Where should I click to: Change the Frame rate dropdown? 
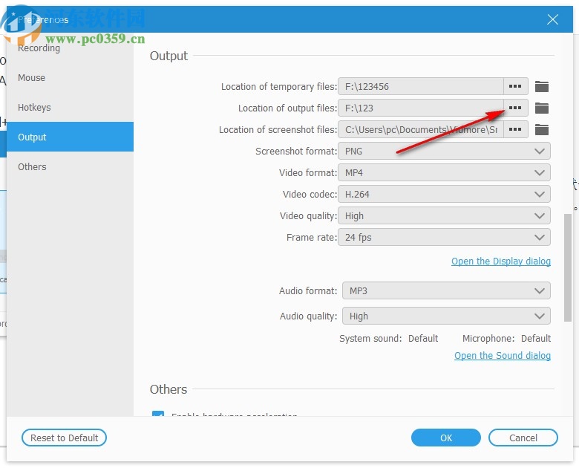point(444,237)
